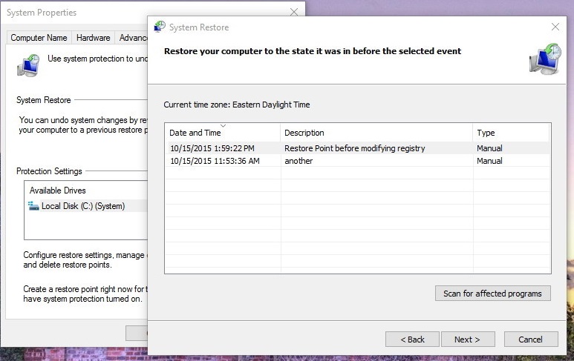Open the Hardware tab

[93, 38]
